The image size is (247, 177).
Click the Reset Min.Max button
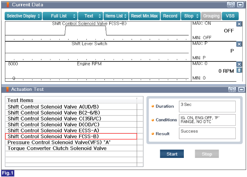[144, 16]
